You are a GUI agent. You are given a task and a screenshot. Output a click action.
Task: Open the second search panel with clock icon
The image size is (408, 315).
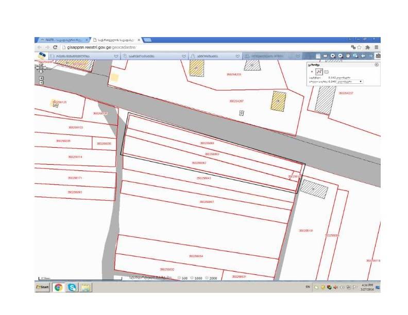155,56
